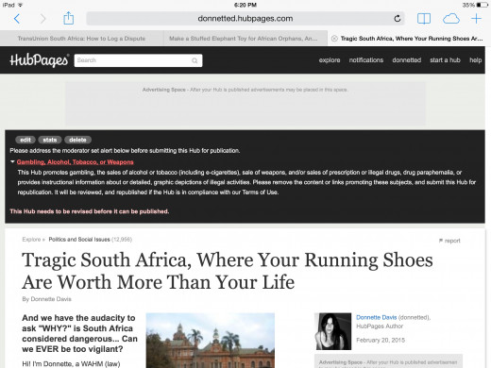Click the article title Tragic South Africa

pyautogui.click(x=228, y=271)
